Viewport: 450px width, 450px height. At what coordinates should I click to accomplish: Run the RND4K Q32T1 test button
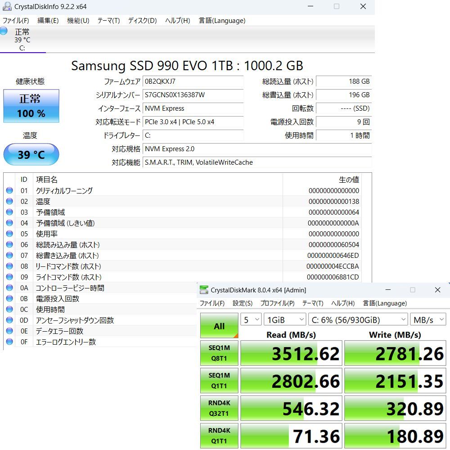coord(219,408)
